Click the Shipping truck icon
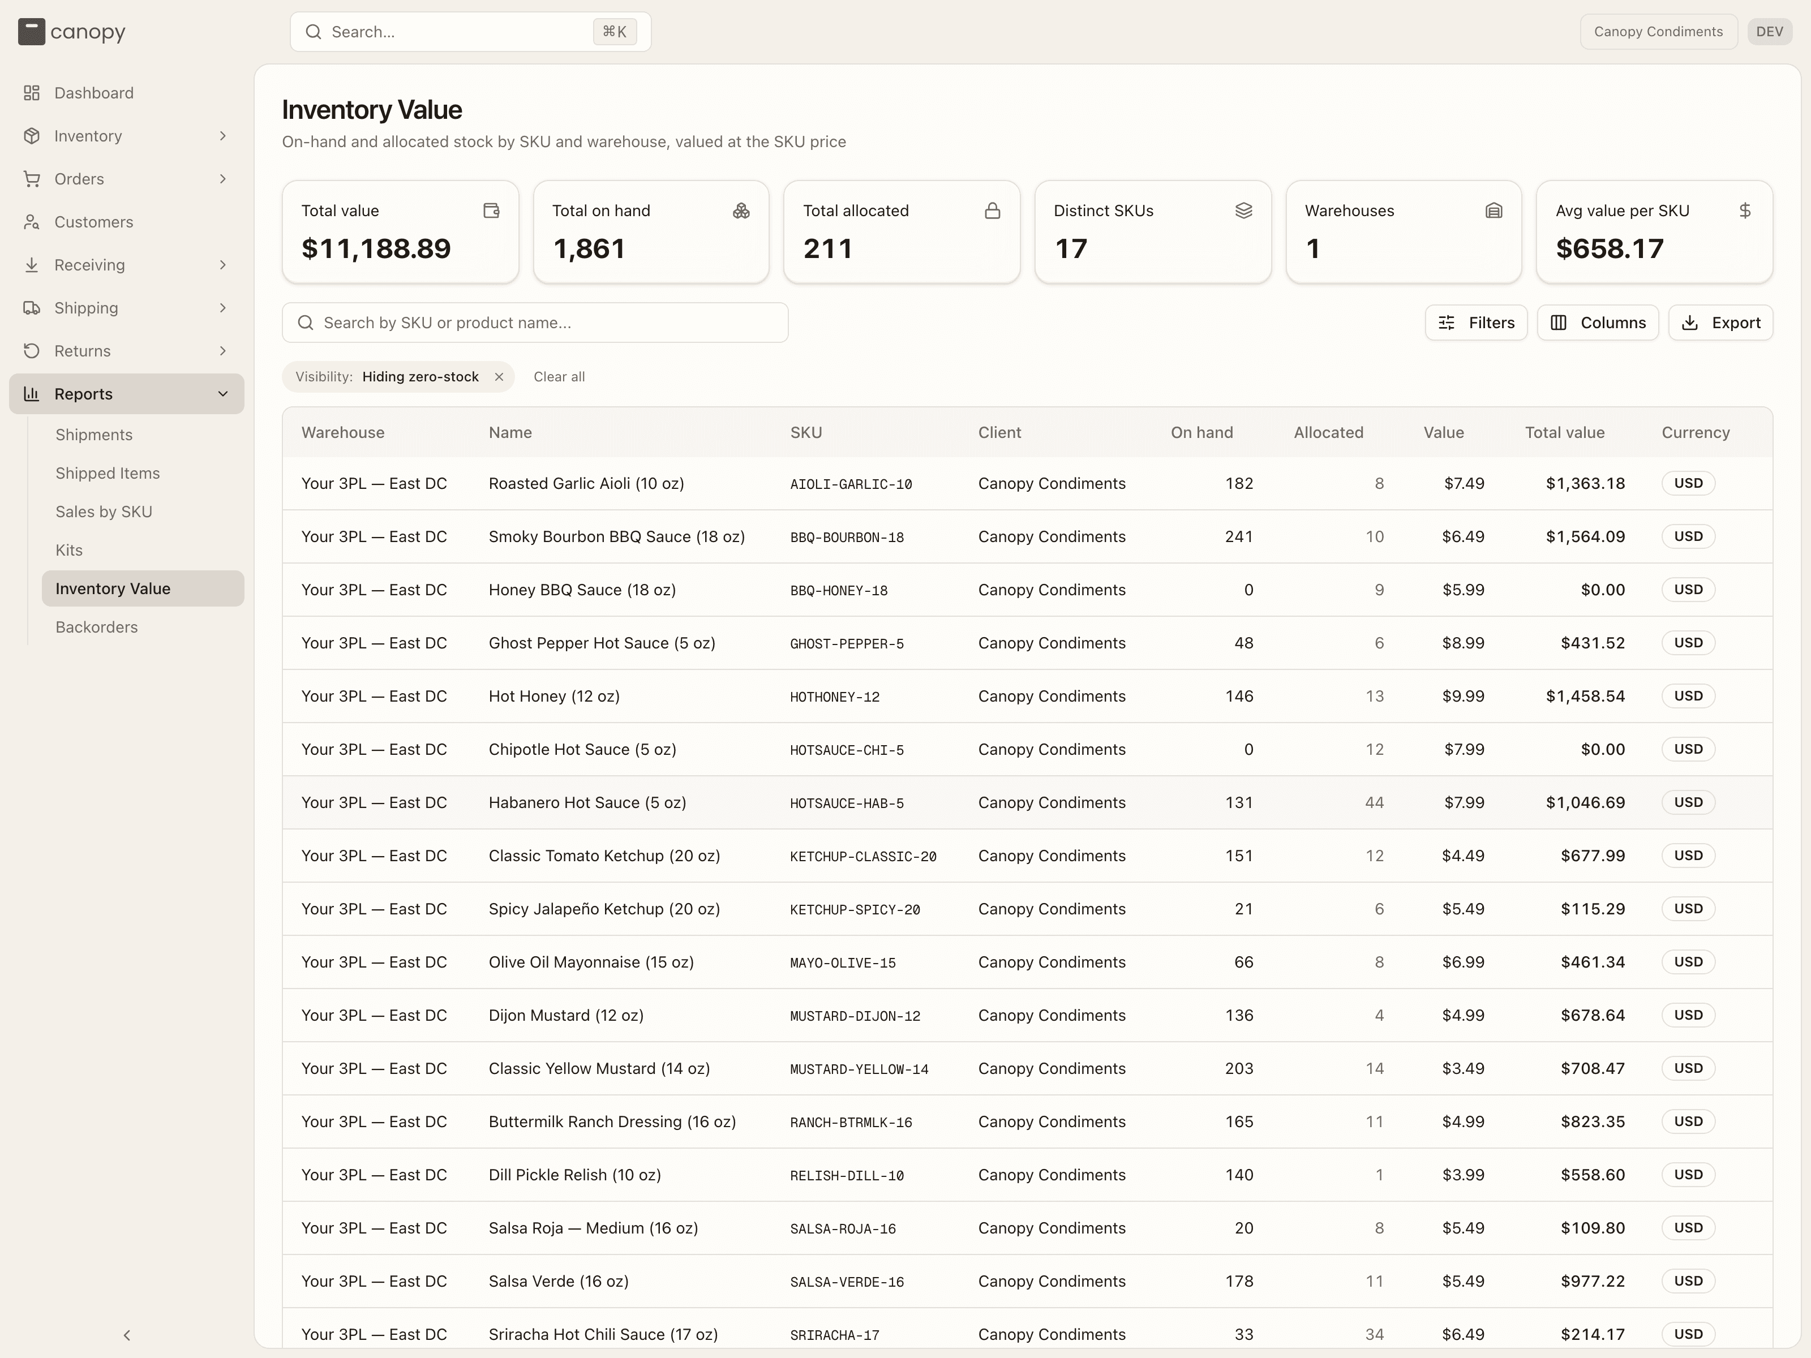The image size is (1811, 1358). [32, 308]
